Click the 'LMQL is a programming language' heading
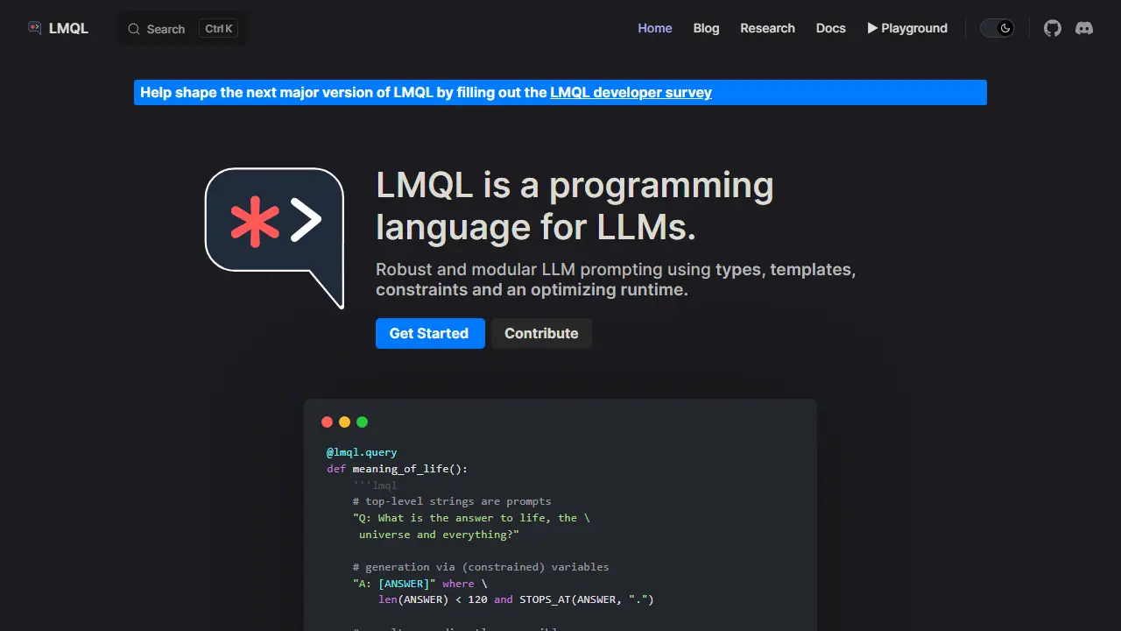 point(575,206)
